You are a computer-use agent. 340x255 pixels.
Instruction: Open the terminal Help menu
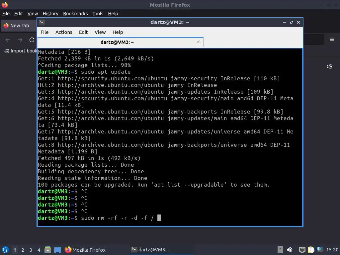(118, 32)
